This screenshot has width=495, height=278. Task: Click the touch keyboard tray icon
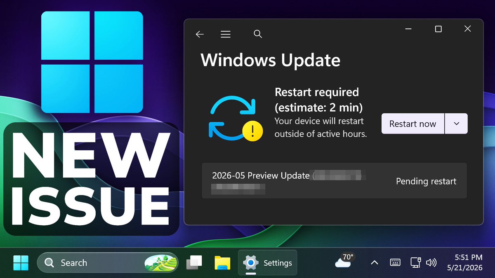(395, 262)
